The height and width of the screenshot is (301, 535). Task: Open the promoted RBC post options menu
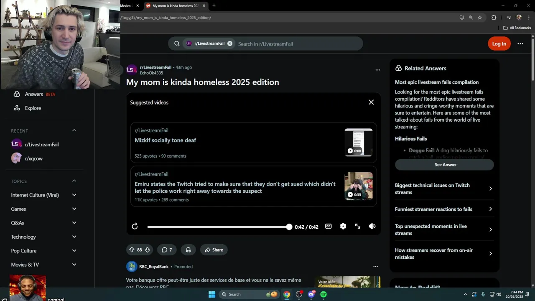coord(375,266)
